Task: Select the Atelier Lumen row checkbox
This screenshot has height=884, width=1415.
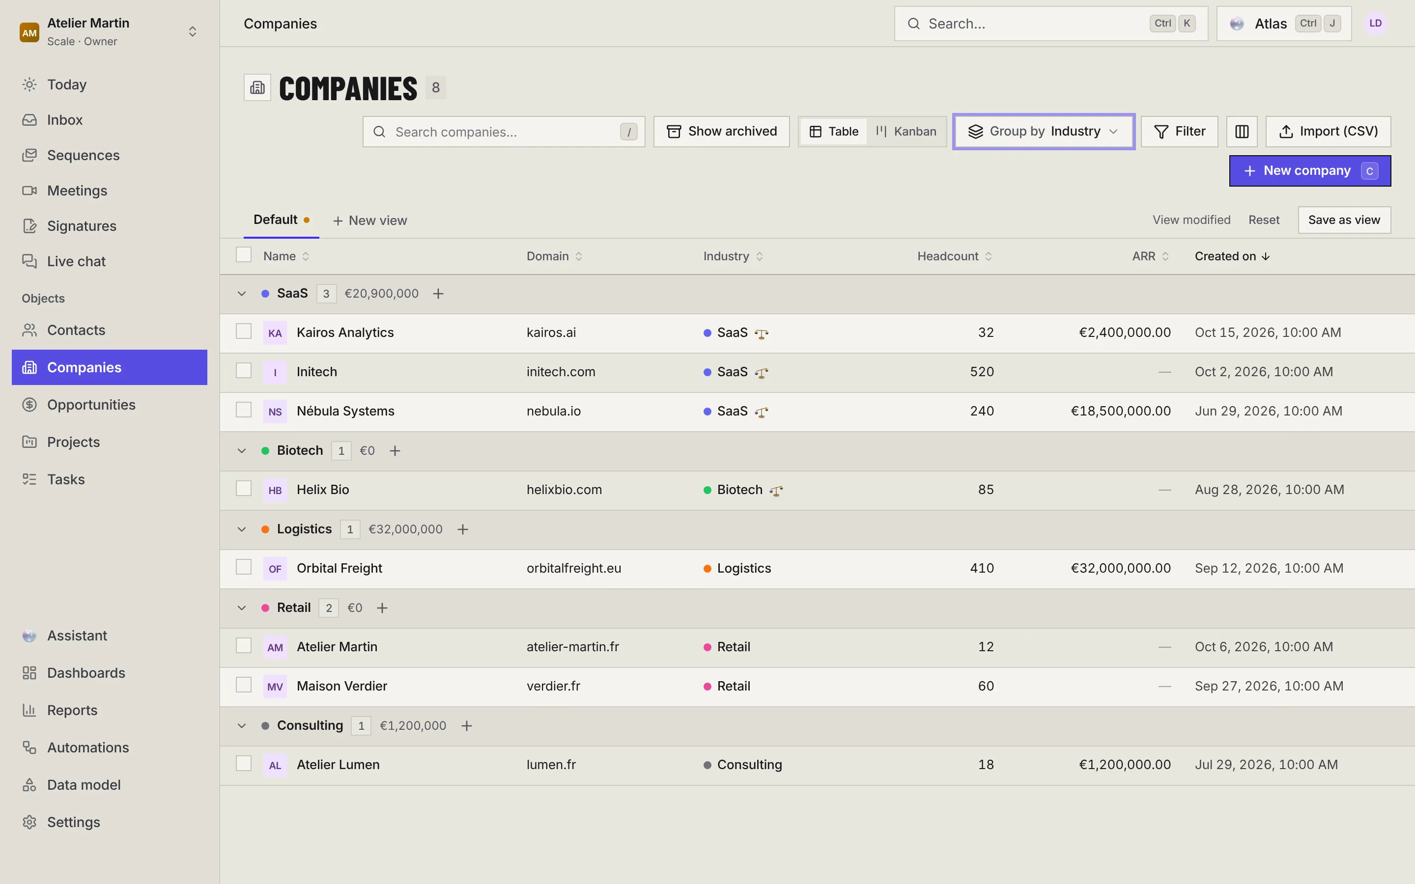Action: 243,764
